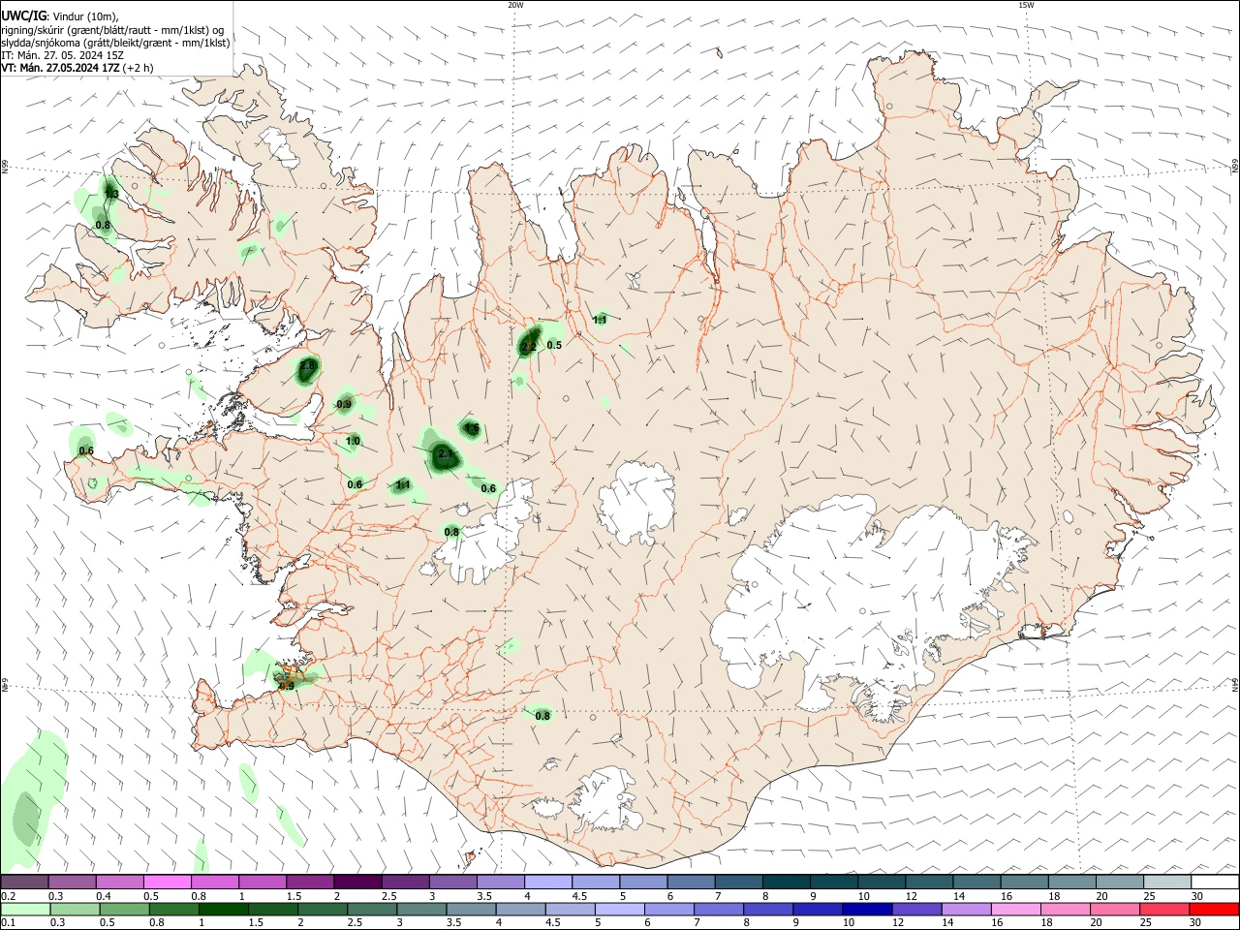The image size is (1240, 930).
Task: Click the 1.3 precipitation value in the Westfjords
Action: pos(111,195)
